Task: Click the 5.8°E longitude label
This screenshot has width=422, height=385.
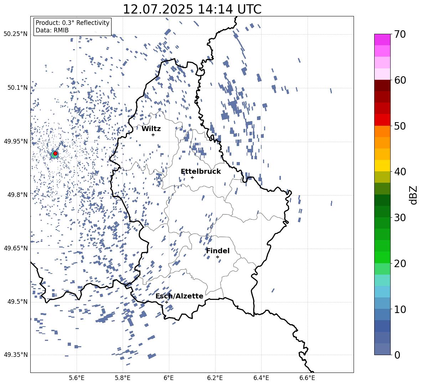Action: click(x=123, y=378)
